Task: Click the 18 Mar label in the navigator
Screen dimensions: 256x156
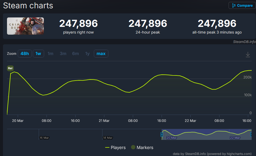Action: 108,138
